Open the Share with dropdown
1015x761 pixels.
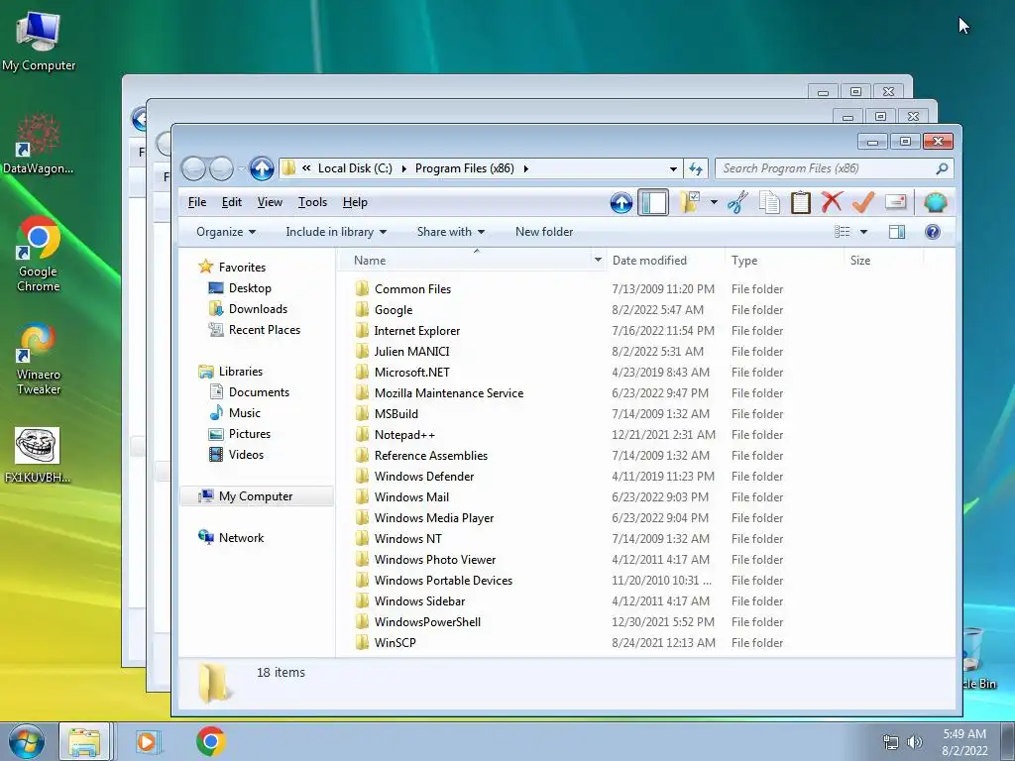pos(451,232)
